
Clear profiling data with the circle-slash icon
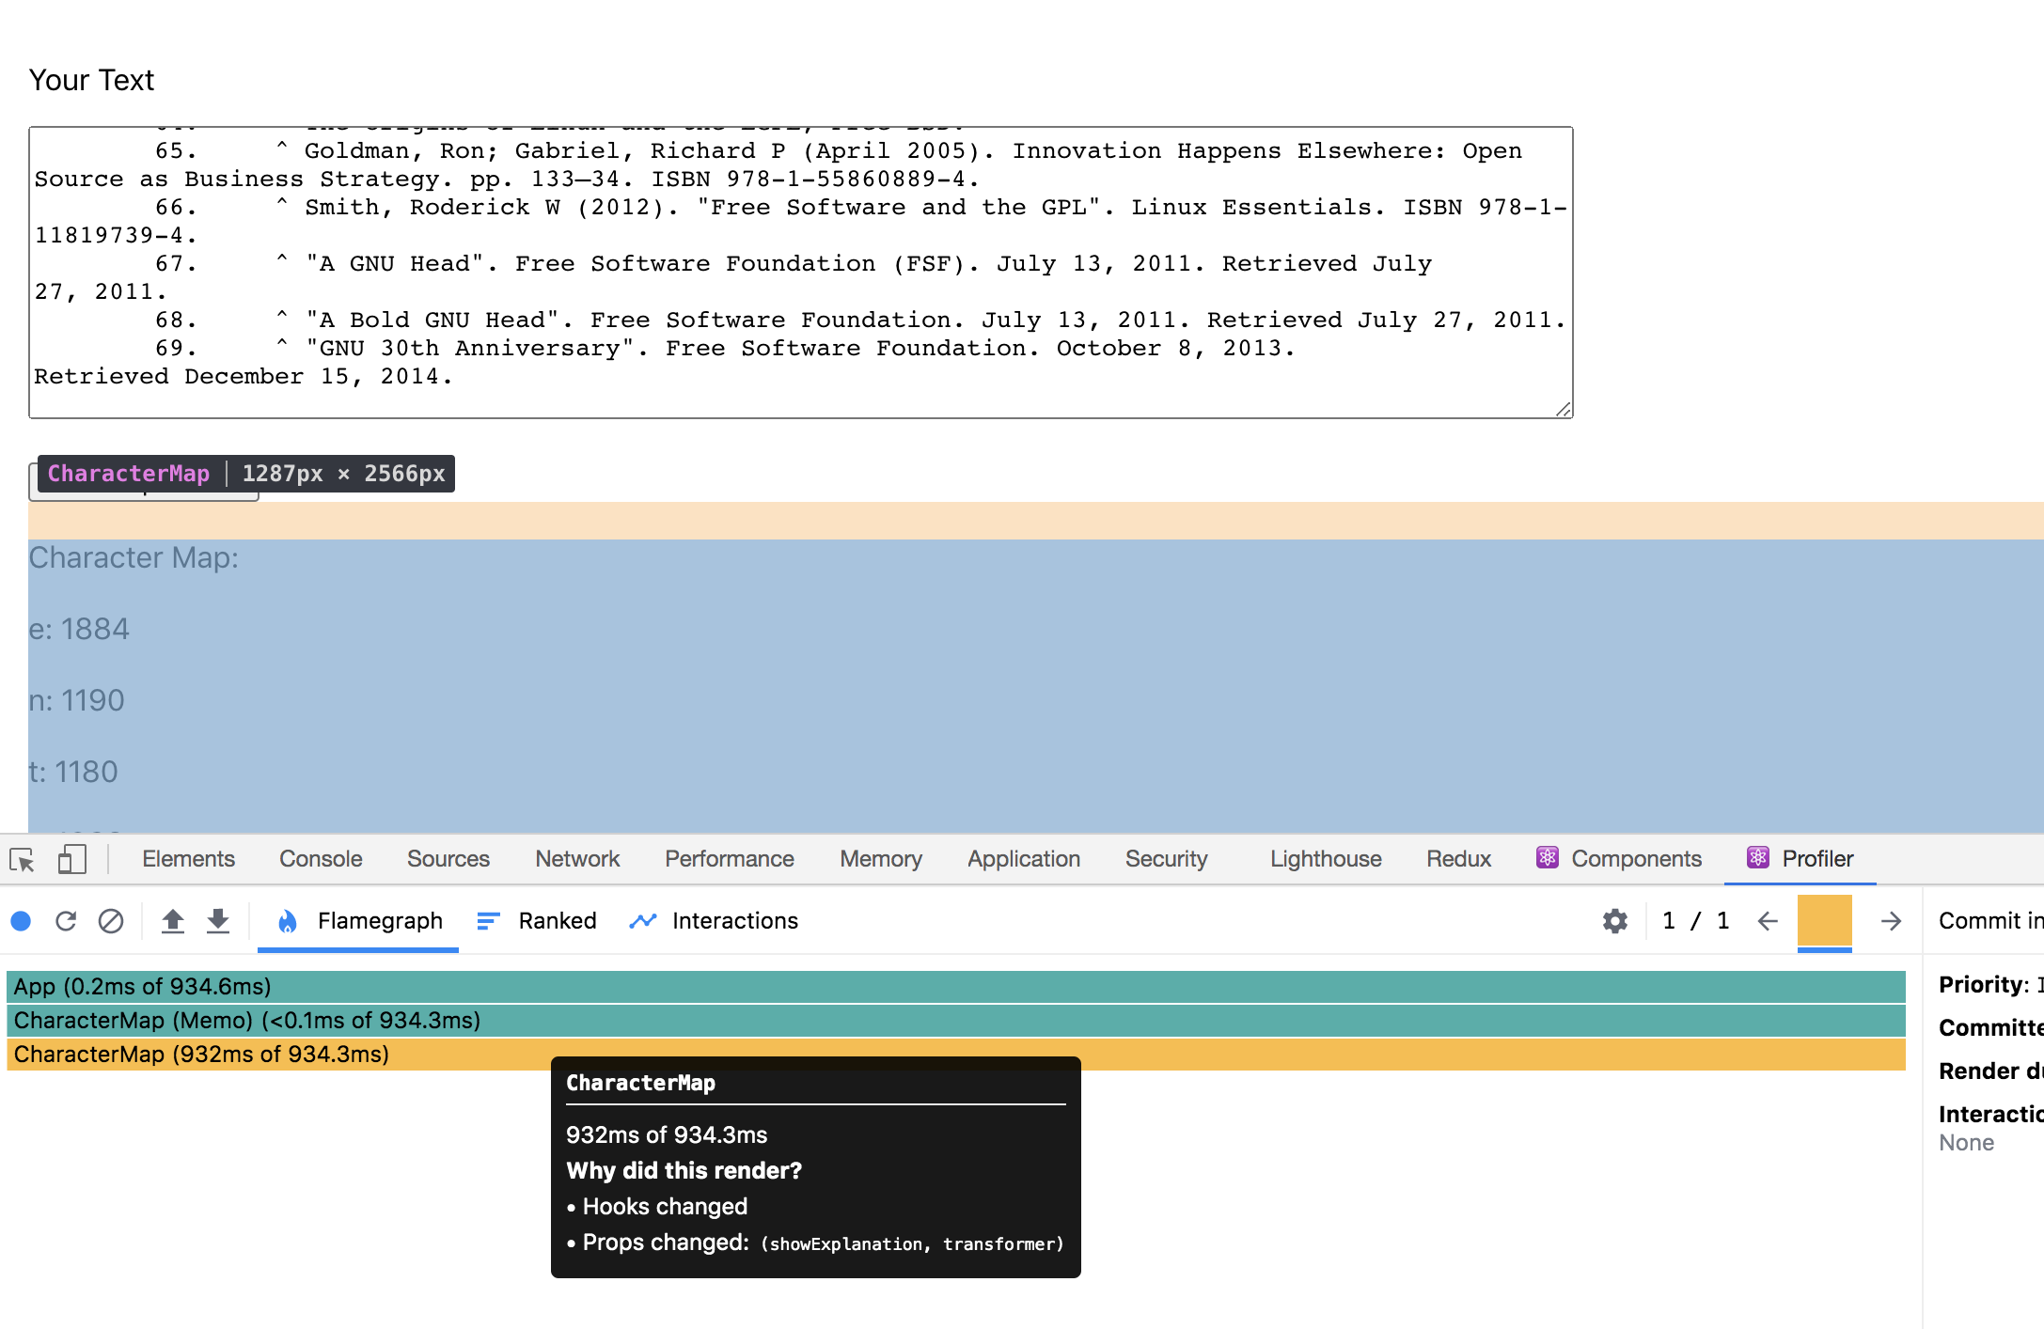point(111,921)
